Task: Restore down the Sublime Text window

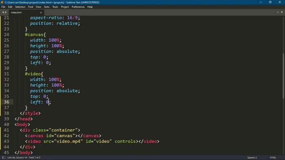Action: pyautogui.click(x=270, y=2)
